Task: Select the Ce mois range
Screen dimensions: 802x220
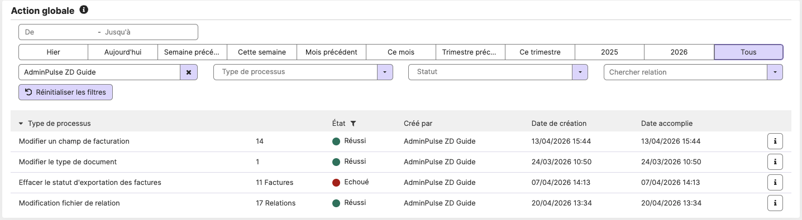Action: pyautogui.click(x=401, y=52)
